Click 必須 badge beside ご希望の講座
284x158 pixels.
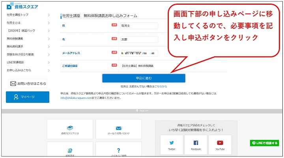pos(114,65)
